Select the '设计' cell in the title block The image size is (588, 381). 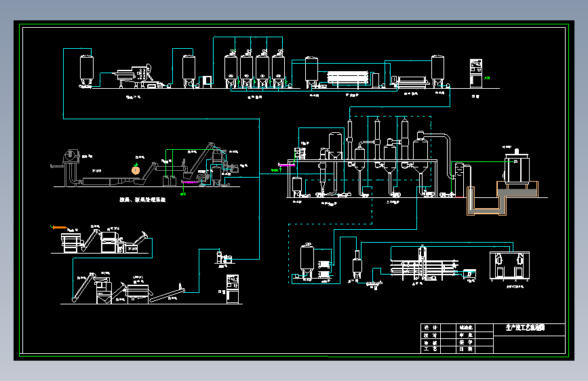point(431,327)
